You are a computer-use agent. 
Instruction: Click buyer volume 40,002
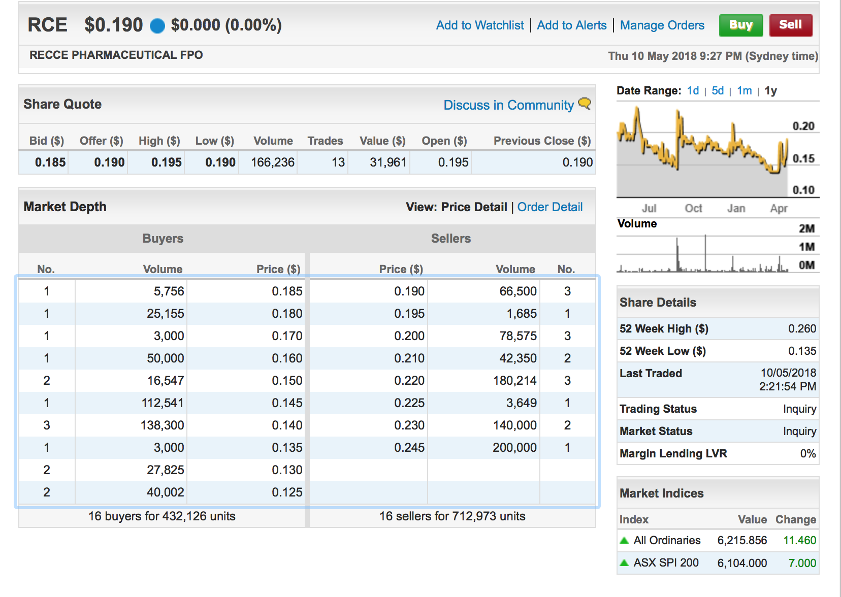[166, 492]
